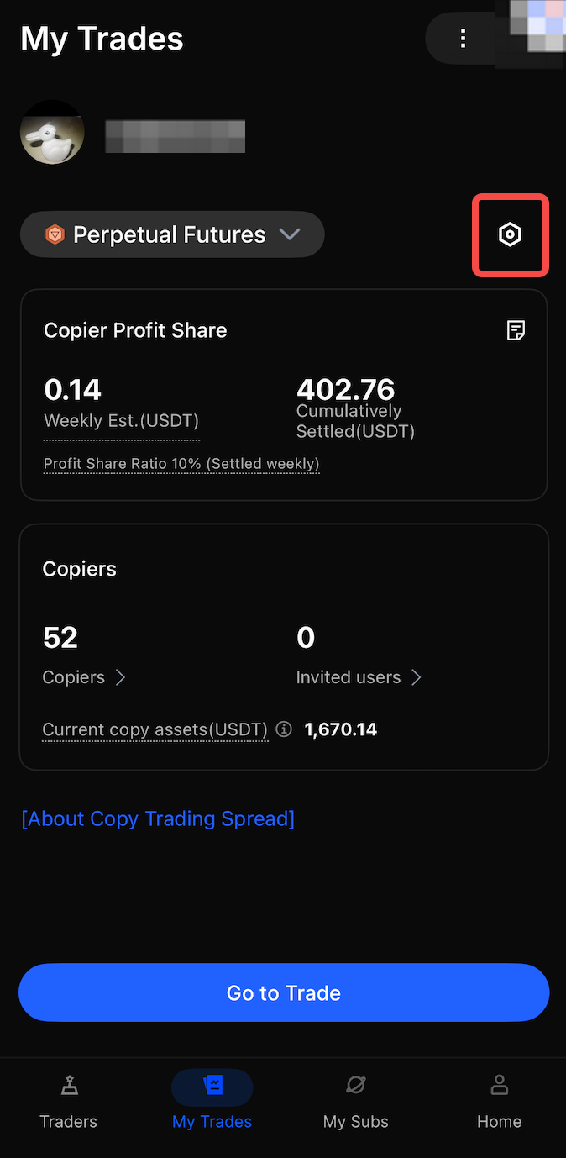Image resolution: width=566 pixels, height=1158 pixels.
Task: Open the Copiers list arrow
Action: 120,677
